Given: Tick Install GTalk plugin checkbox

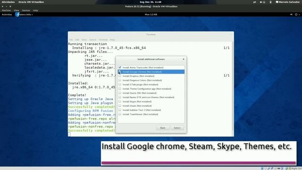Looking at the screenshot, I should [x=120, y=85].
